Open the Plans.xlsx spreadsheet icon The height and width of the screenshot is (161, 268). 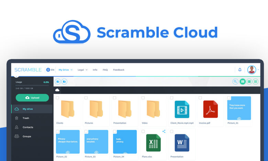[x=153, y=143]
